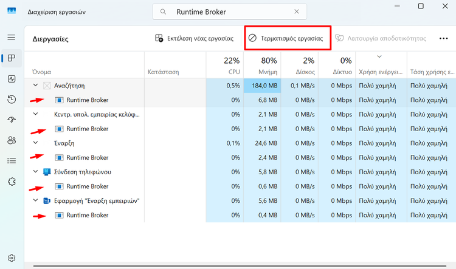Clear the Runtime Broker search text

pyautogui.click(x=297, y=12)
